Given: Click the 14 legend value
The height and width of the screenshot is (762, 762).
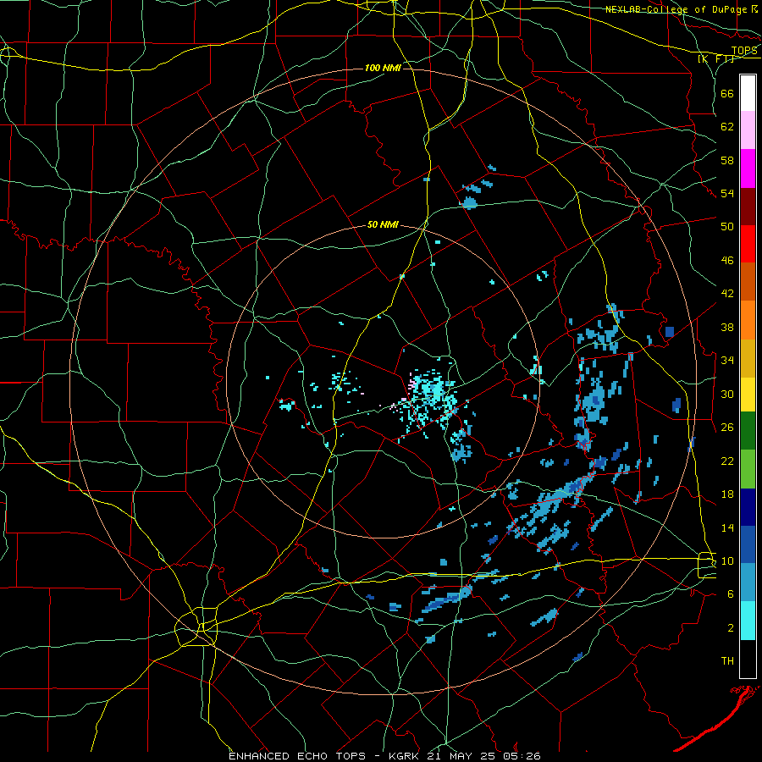Looking at the screenshot, I should [727, 527].
